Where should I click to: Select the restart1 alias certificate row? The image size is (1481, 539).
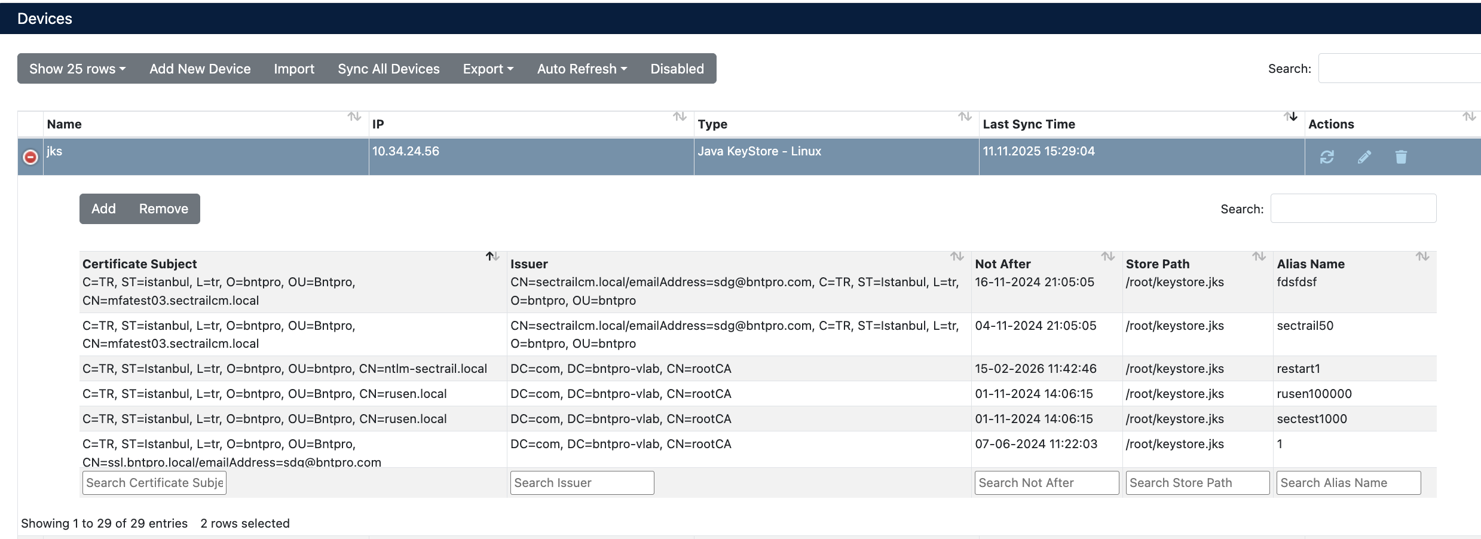(x=717, y=369)
